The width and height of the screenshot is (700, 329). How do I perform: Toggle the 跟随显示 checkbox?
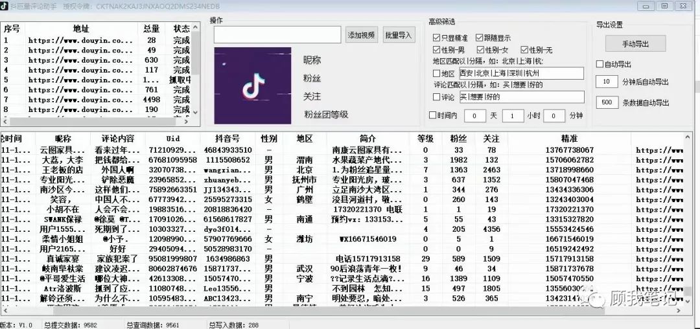(x=480, y=38)
